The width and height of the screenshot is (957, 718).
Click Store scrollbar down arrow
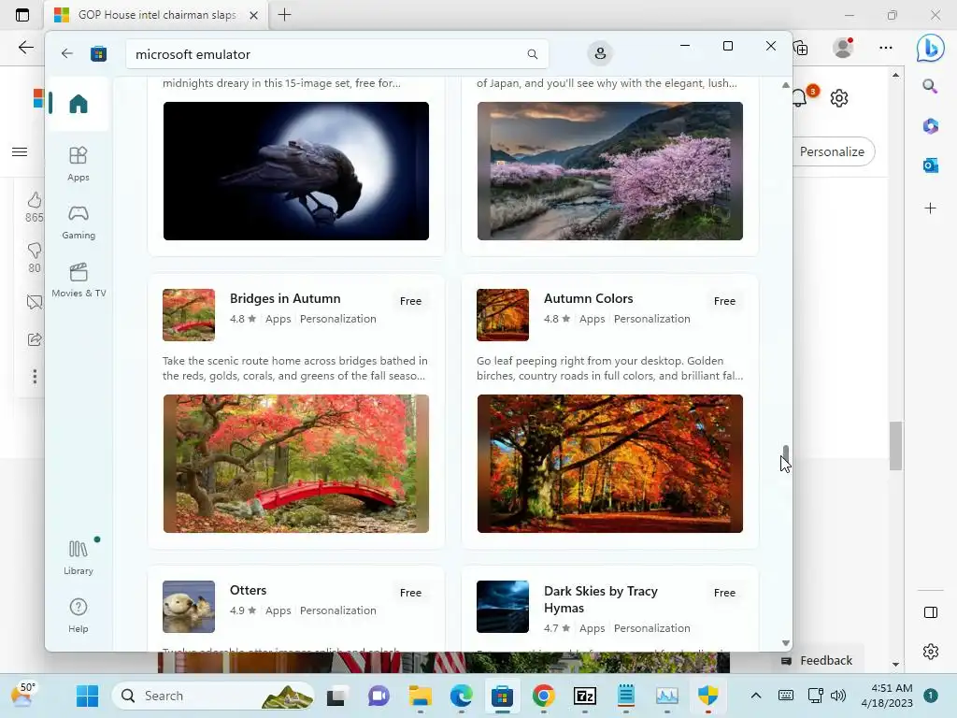pyautogui.click(x=785, y=643)
